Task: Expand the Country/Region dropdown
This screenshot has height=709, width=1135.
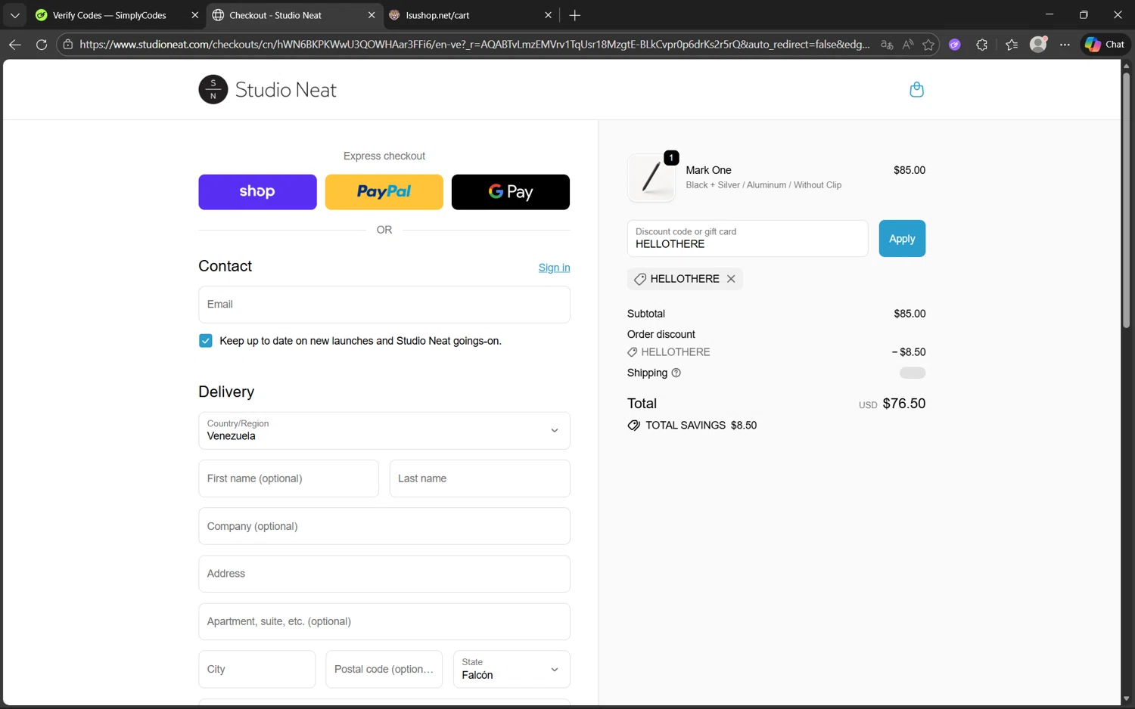Action: pos(384,431)
